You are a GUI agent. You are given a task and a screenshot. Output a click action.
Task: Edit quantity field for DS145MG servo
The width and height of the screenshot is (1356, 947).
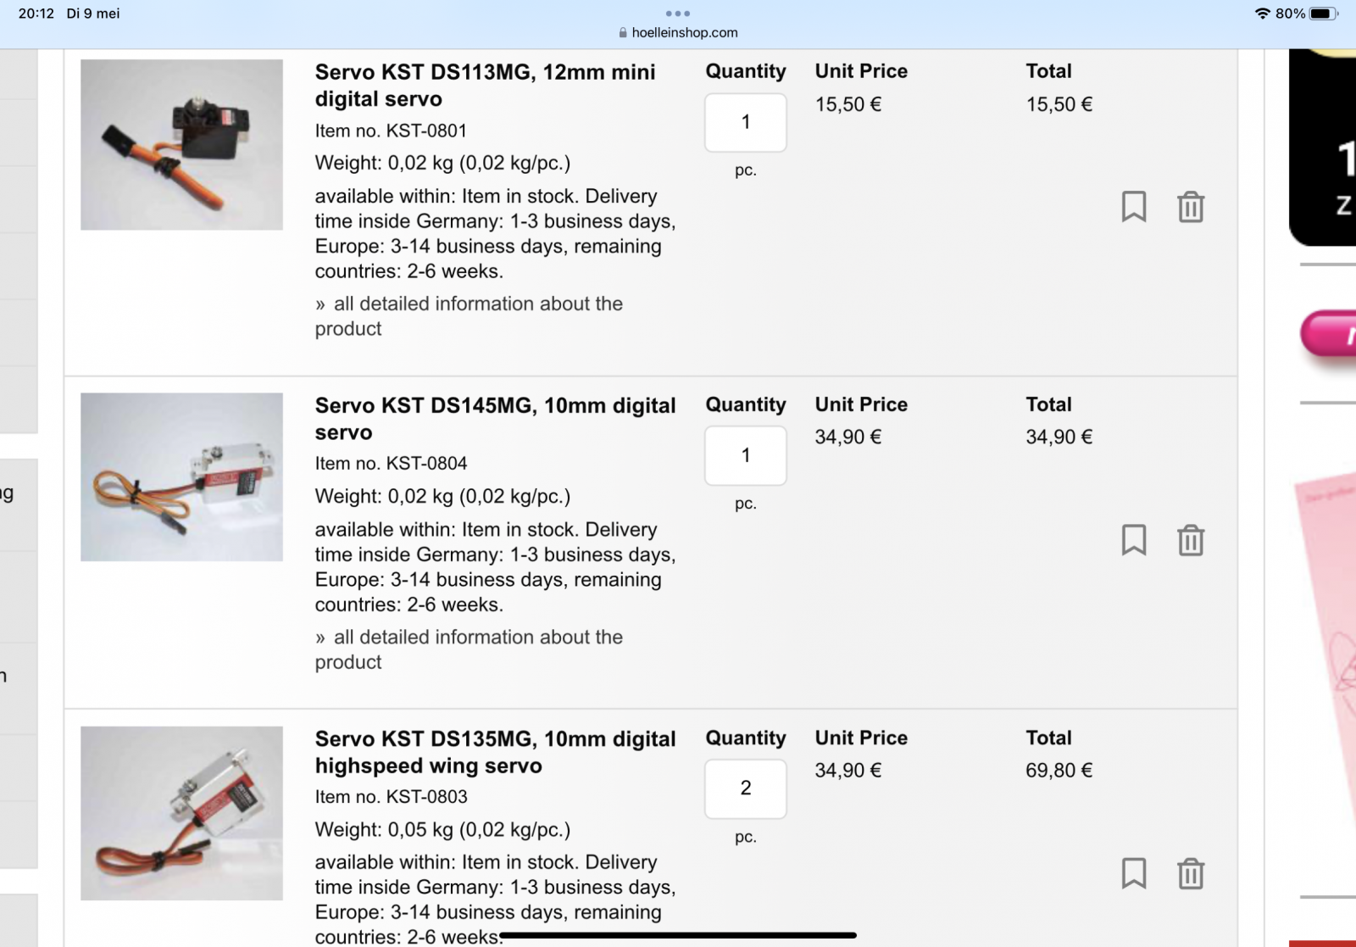pos(746,455)
